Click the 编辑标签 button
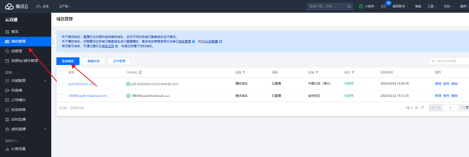Screen dimensions: 469x157 point(94,61)
